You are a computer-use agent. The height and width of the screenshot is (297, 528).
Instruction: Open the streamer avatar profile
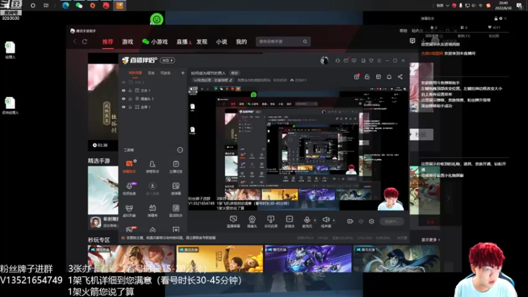coord(324,60)
